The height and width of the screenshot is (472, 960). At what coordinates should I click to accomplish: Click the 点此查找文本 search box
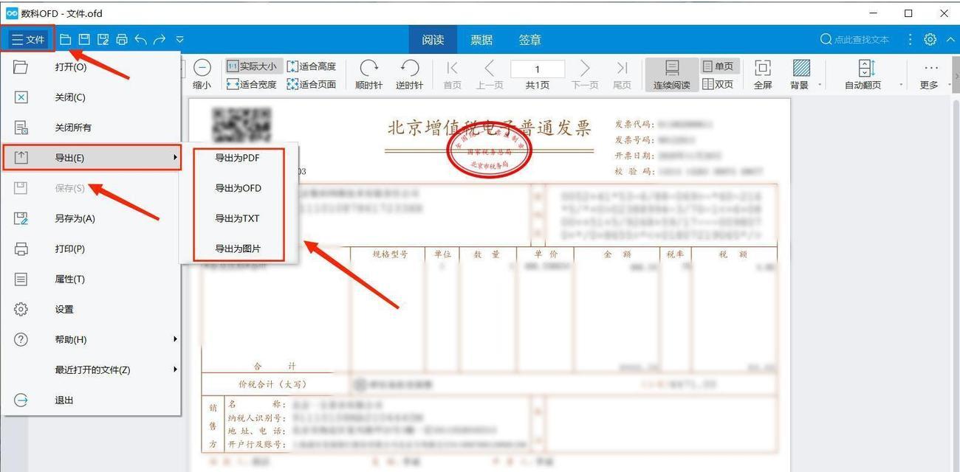pos(861,39)
